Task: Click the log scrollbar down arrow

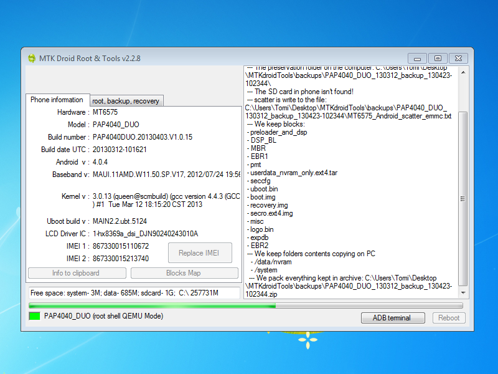Action: pyautogui.click(x=463, y=292)
